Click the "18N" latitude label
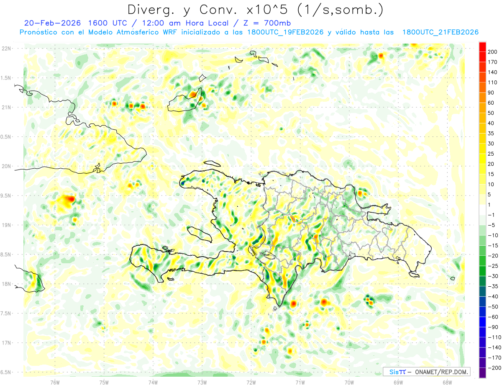 tap(6, 284)
